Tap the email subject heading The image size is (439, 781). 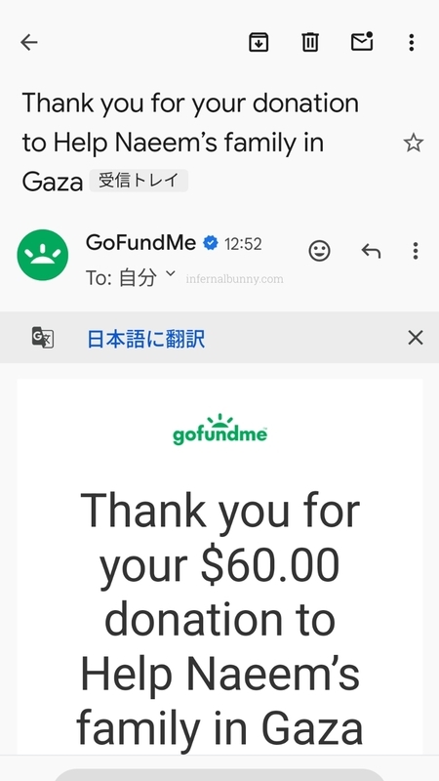190,143
